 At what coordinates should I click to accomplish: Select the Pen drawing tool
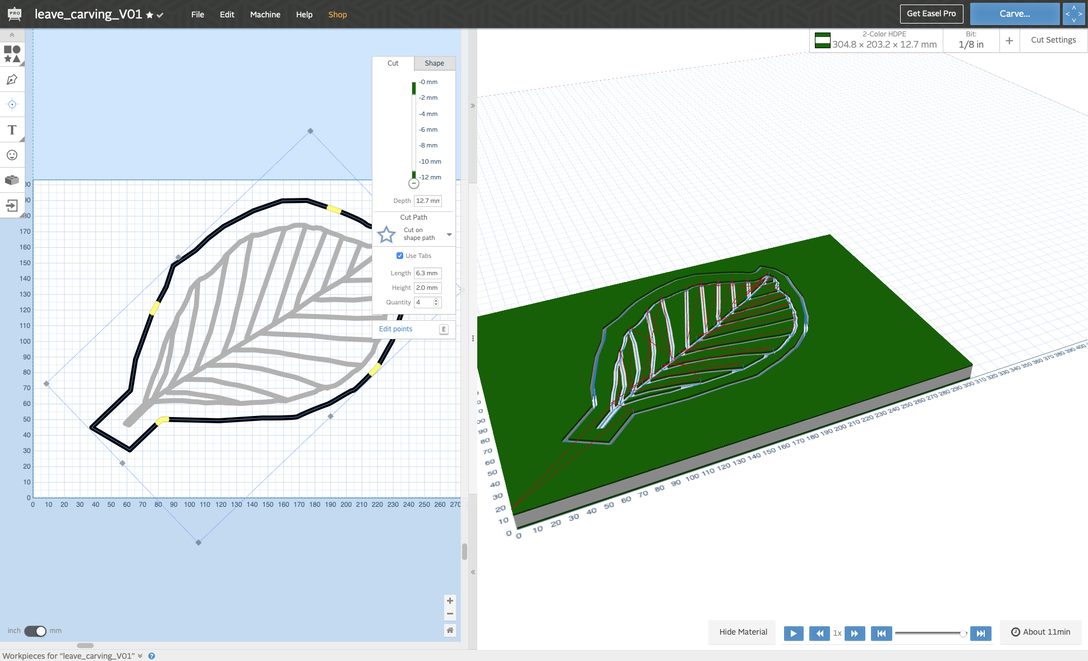tap(12, 80)
